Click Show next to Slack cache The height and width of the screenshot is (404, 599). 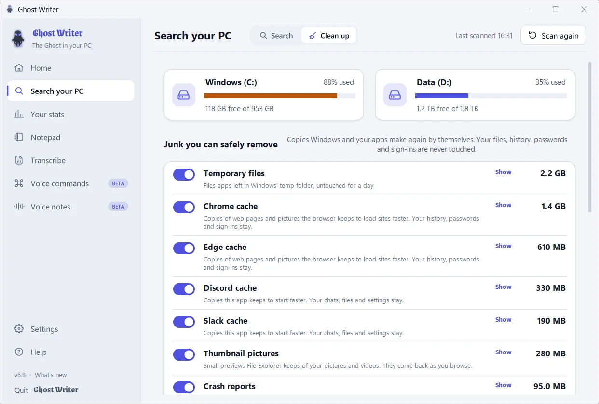click(503, 319)
